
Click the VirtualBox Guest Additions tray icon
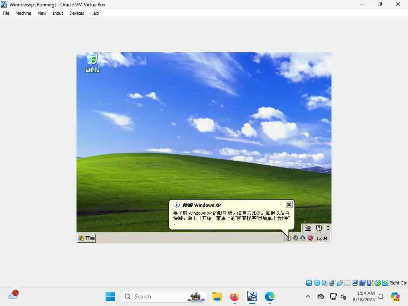click(x=303, y=238)
